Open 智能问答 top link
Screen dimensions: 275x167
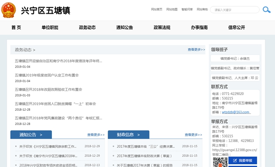tap(187, 9)
